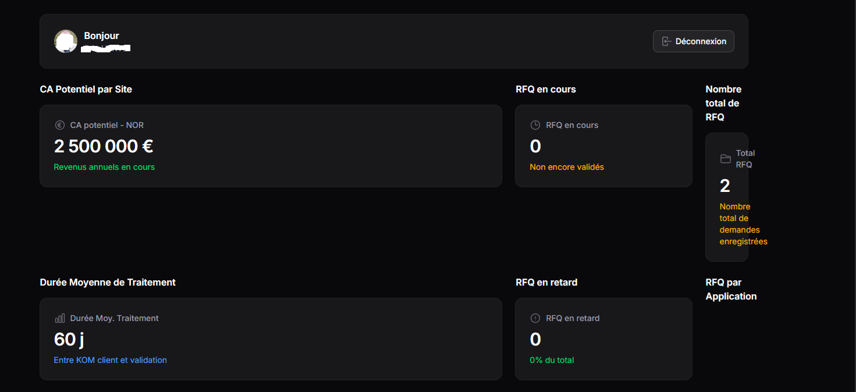Click the alert icon in RFQ en retard card
Viewport: 856px width, 392px height.
pos(535,318)
